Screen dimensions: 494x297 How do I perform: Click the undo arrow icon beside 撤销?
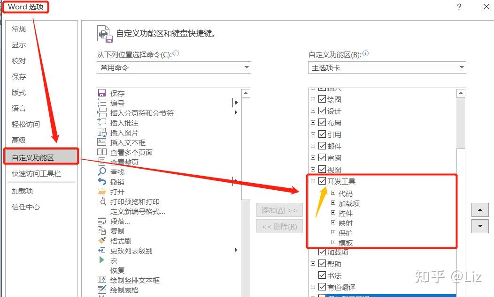click(x=102, y=181)
